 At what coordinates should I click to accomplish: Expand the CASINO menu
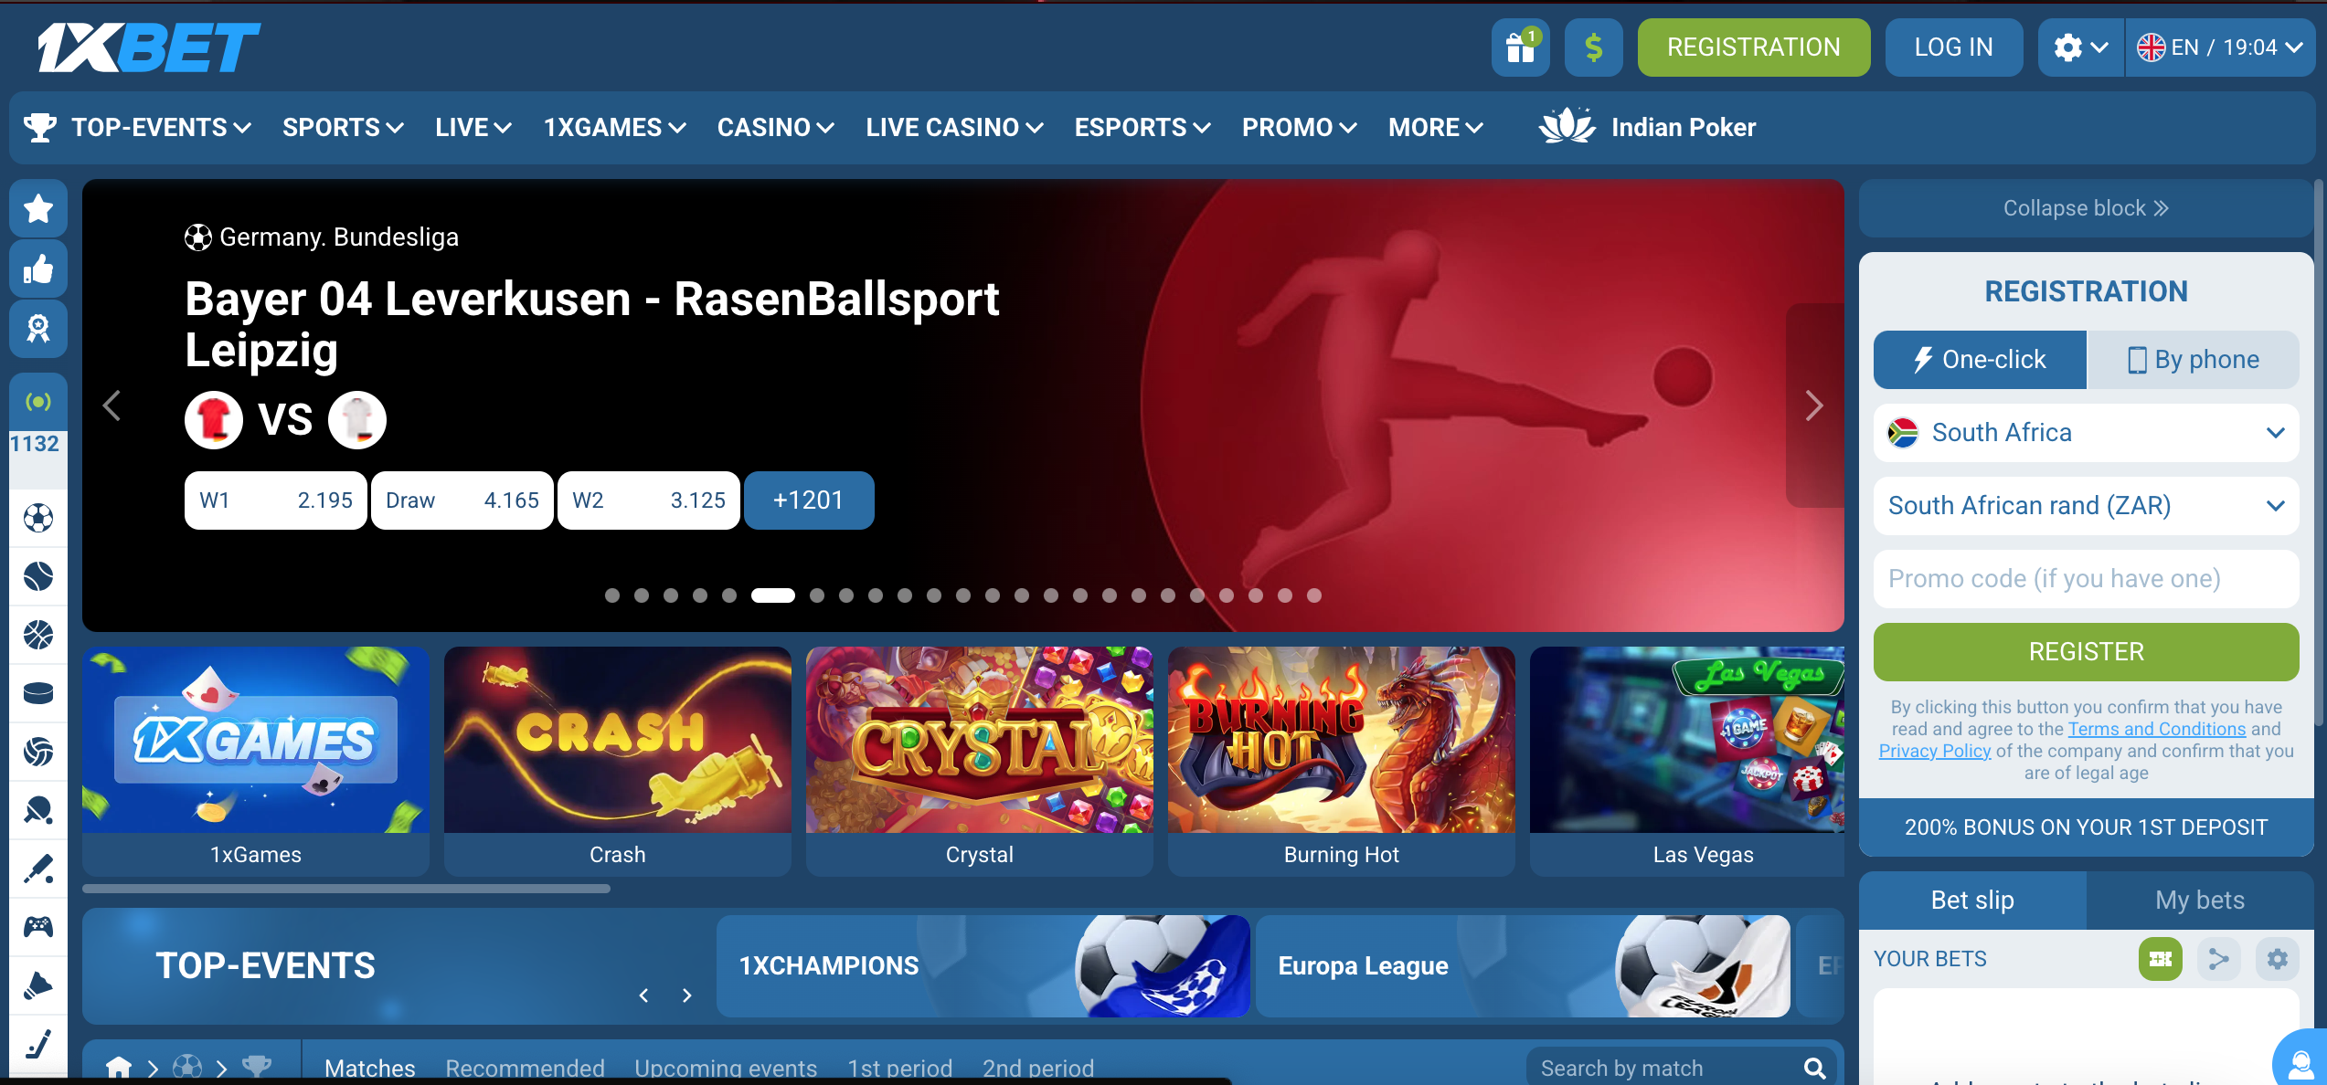click(x=775, y=128)
